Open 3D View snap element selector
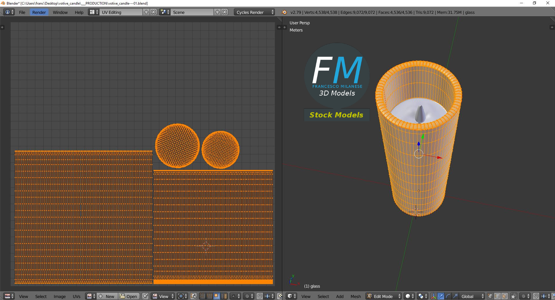 click(545, 296)
